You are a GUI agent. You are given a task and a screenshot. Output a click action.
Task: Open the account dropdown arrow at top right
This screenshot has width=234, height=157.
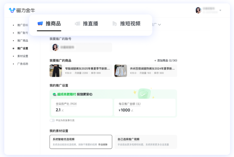pyautogui.click(x=220, y=11)
